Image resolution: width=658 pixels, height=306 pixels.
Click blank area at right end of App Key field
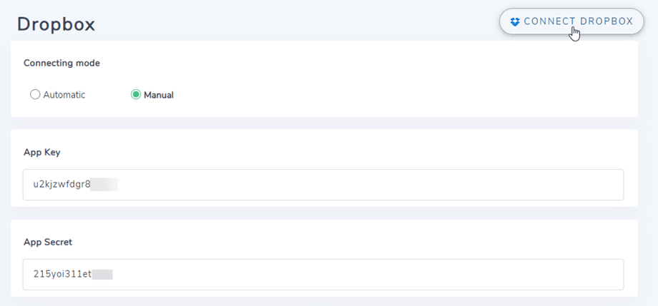572,185
